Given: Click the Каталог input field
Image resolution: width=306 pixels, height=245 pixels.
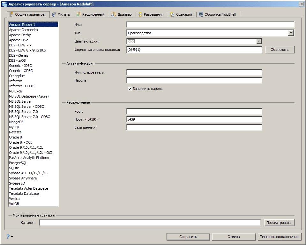Looking at the screenshot, I should pos(150,223).
